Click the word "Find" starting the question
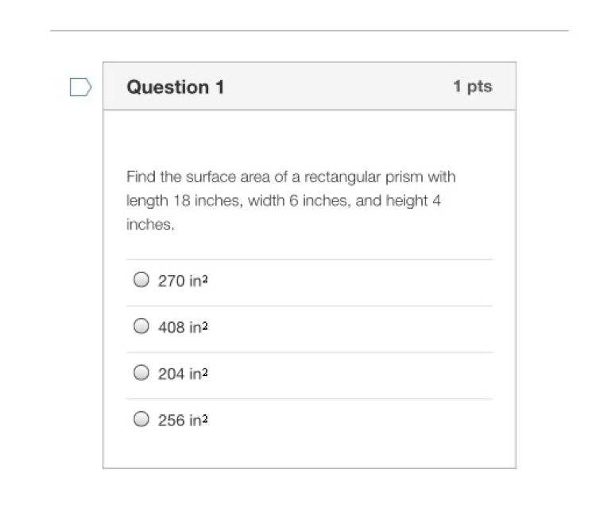Image resolution: width=596 pixels, height=512 pixels. (x=141, y=176)
